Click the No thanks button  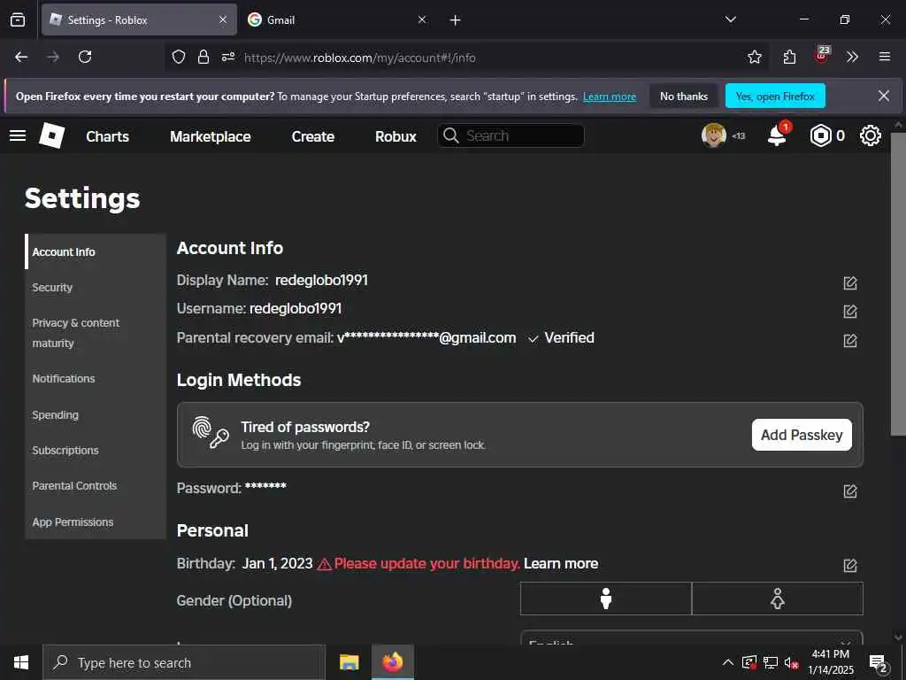[684, 96]
